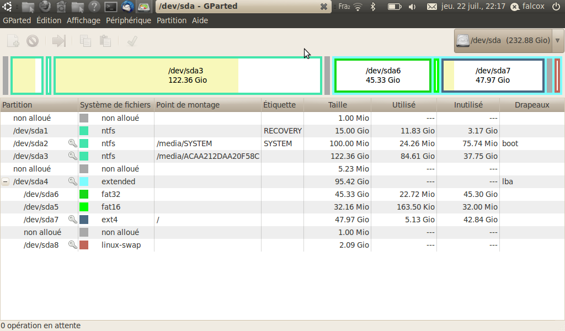This screenshot has height=331, width=565.
Task: Click the linux-swap red swatch for /dev/sda8
Action: point(84,245)
